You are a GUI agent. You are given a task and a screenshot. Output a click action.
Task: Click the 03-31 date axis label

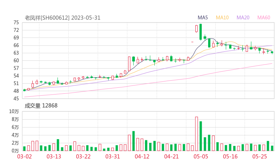coord(113,156)
